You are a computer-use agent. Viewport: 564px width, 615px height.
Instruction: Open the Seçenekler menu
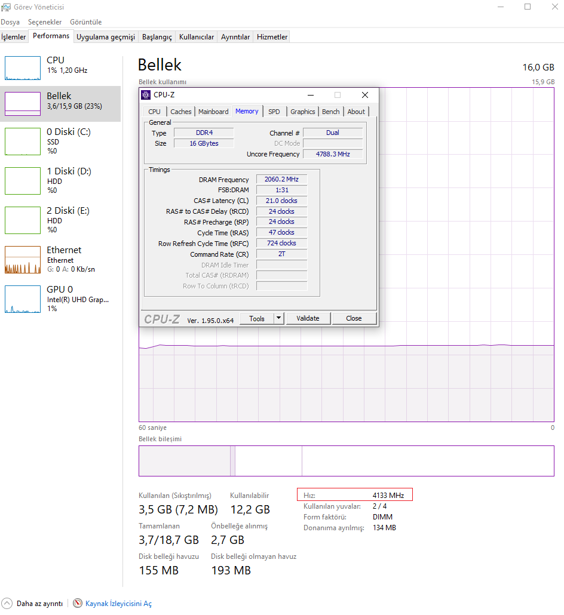pos(45,22)
